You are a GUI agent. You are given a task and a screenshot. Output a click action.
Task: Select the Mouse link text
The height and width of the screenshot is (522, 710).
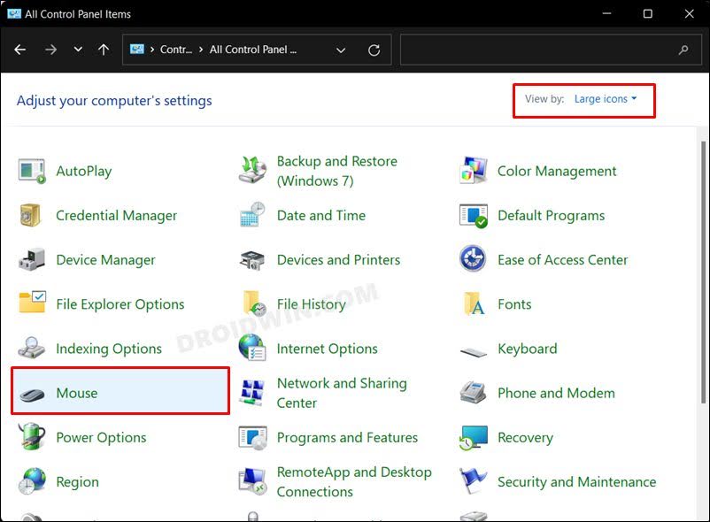(76, 393)
